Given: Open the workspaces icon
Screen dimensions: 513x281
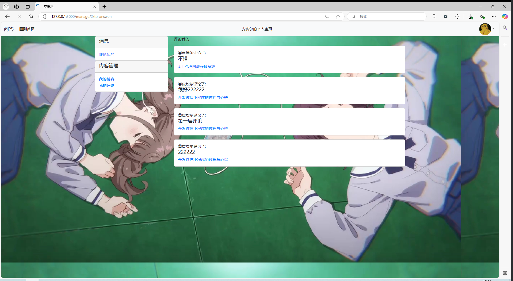Looking at the screenshot, I should 16,7.
